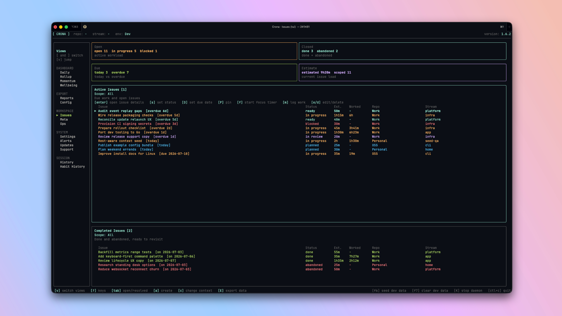
Task: Open Config under Export
Action: click(66, 103)
